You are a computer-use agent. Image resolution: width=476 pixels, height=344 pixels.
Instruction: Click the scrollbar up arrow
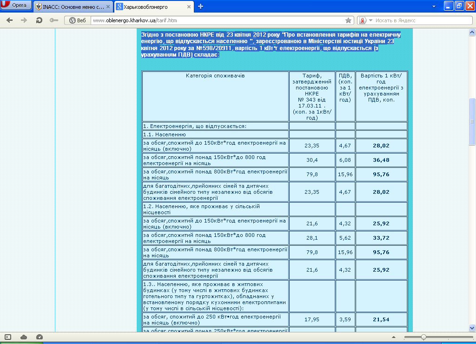coord(472,32)
